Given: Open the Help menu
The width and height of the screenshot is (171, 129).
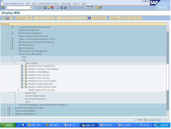Looking at the screenshot, I should tap(84, 3).
